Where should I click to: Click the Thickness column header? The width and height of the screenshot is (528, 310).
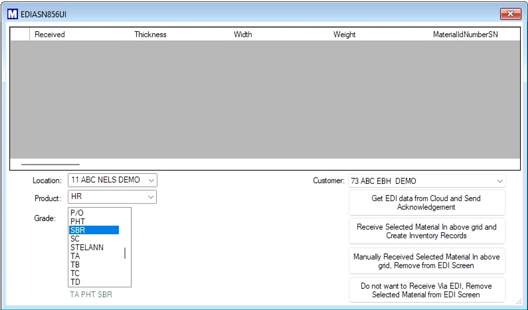click(x=150, y=34)
